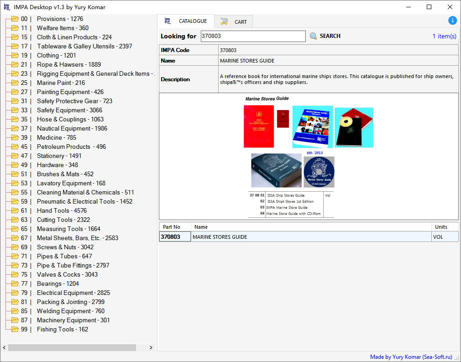The image size is (461, 362).
Task: Click folder icon for 35 Hose & Couplings
Action: 15,119
